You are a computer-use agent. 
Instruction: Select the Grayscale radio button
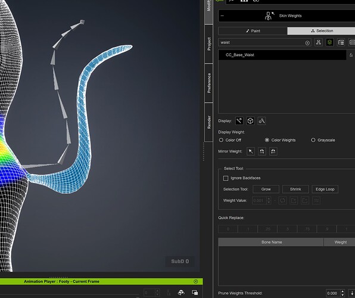click(313, 140)
